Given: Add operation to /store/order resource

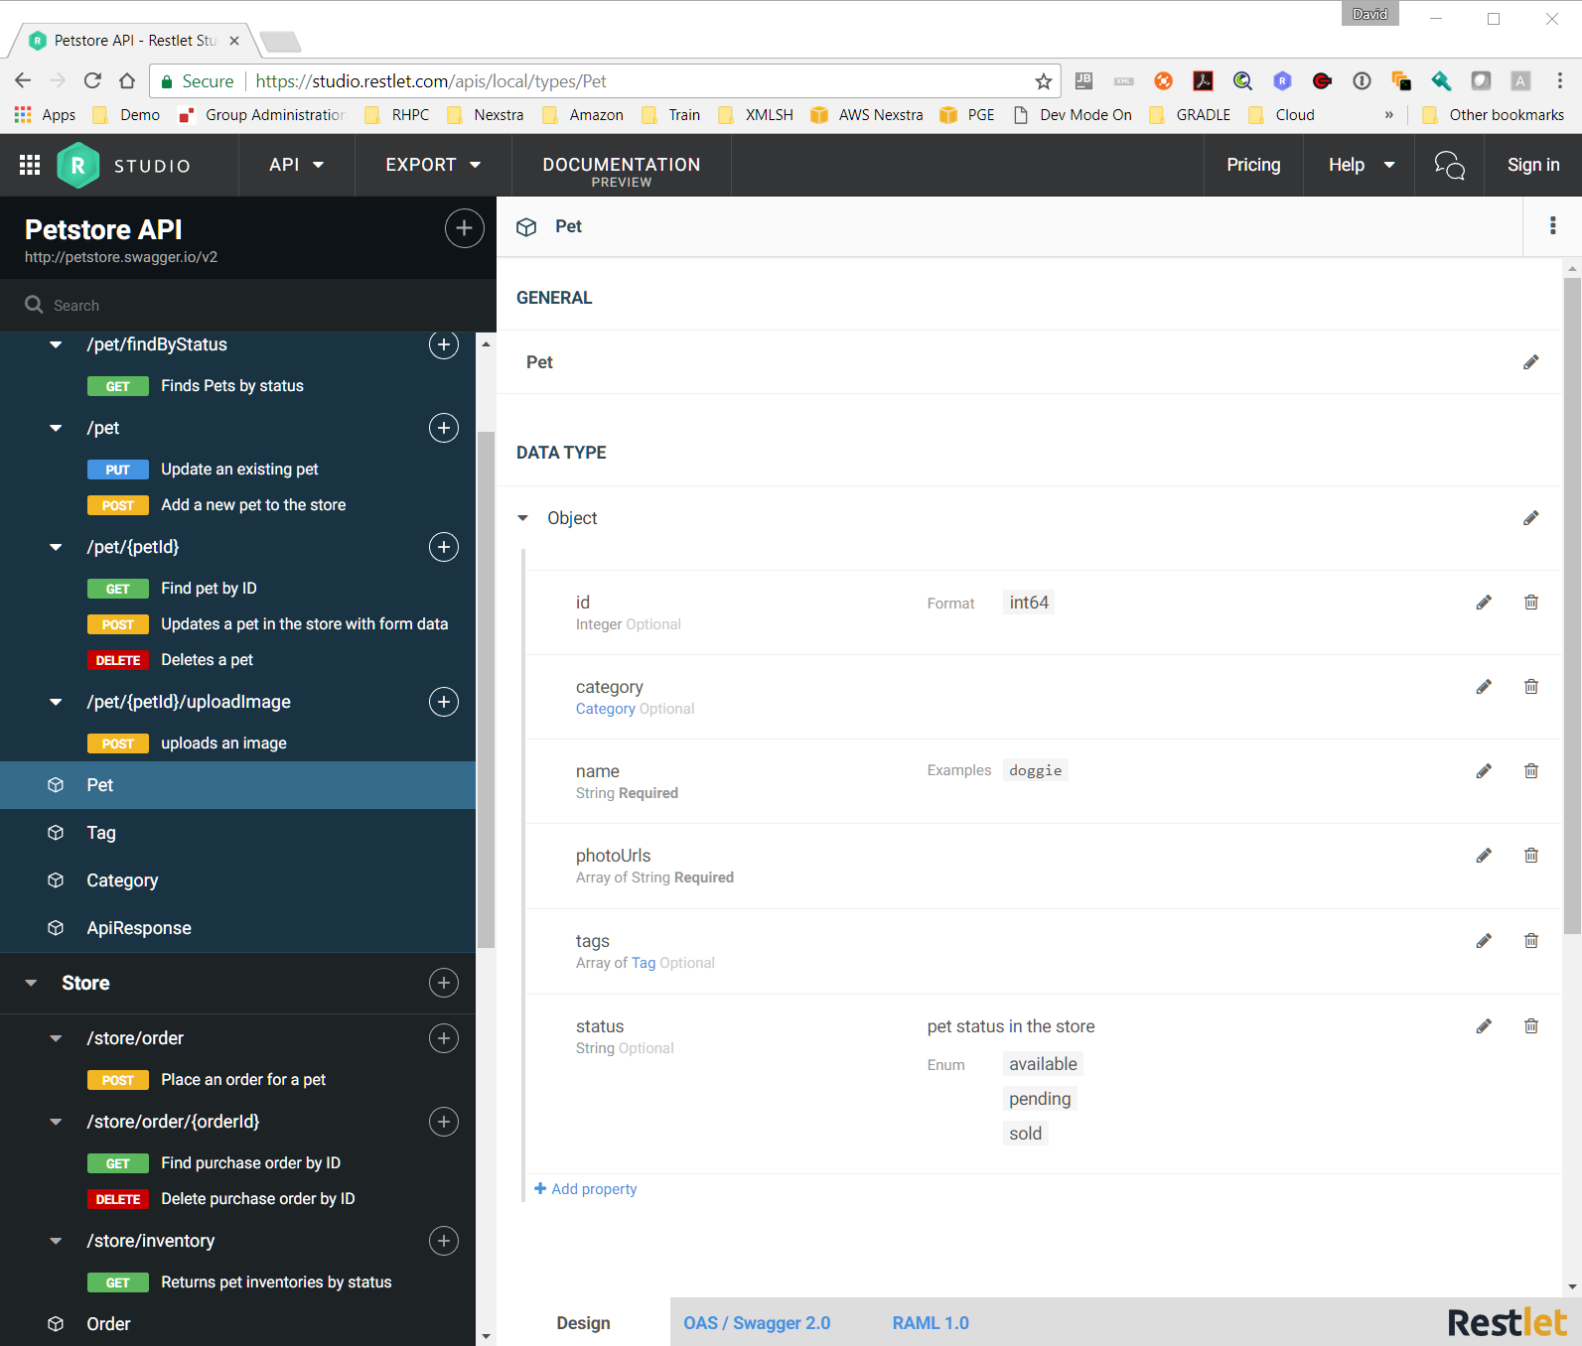Looking at the screenshot, I should click(444, 1038).
